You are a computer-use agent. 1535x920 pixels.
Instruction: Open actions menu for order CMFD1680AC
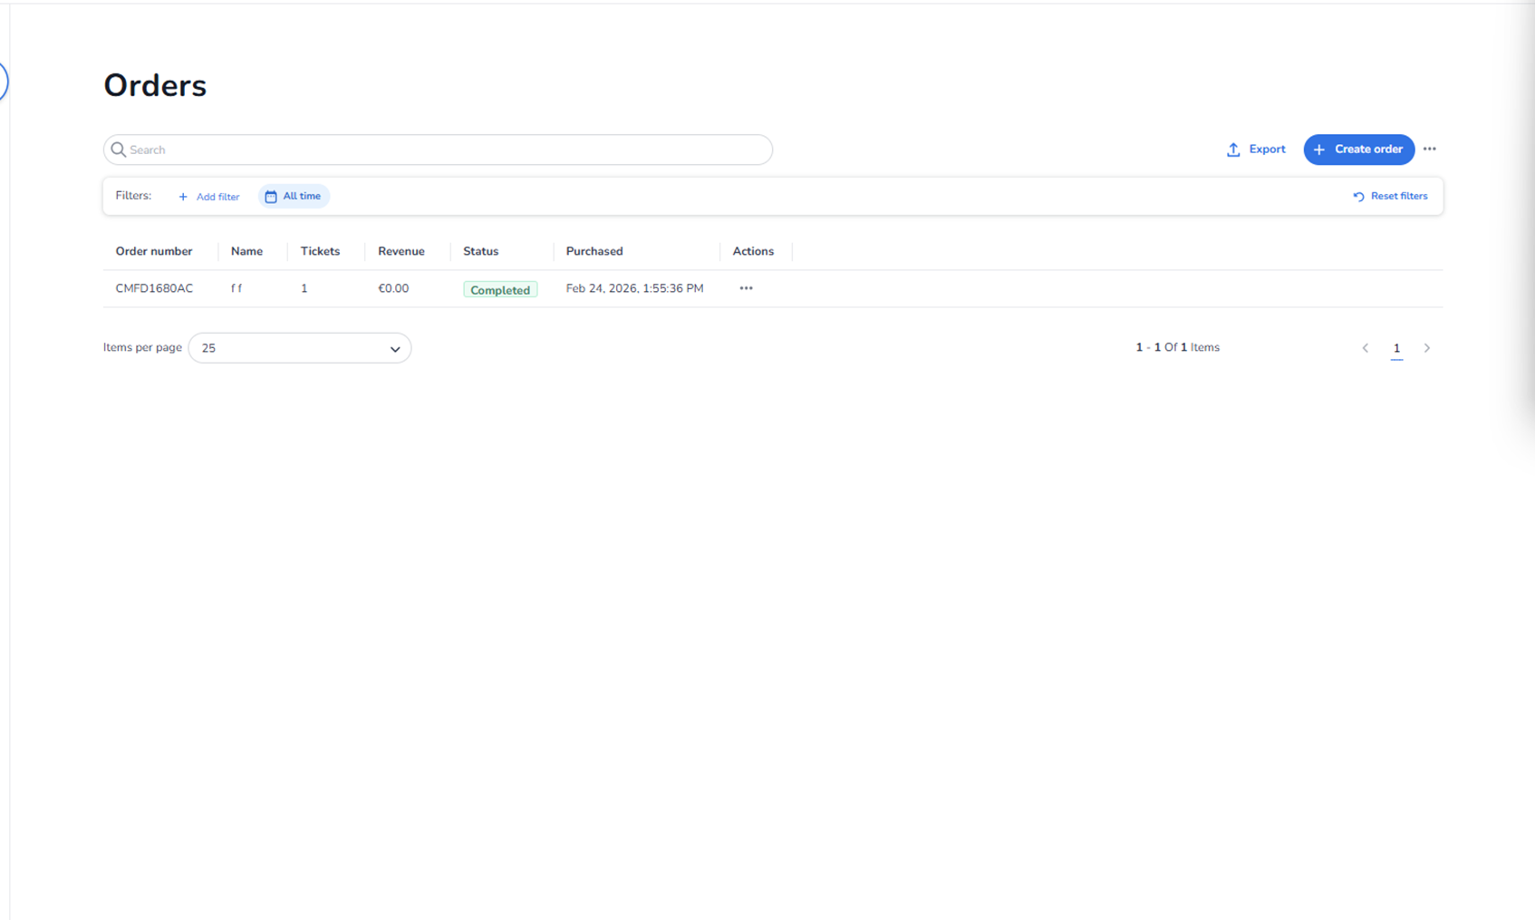tap(746, 288)
